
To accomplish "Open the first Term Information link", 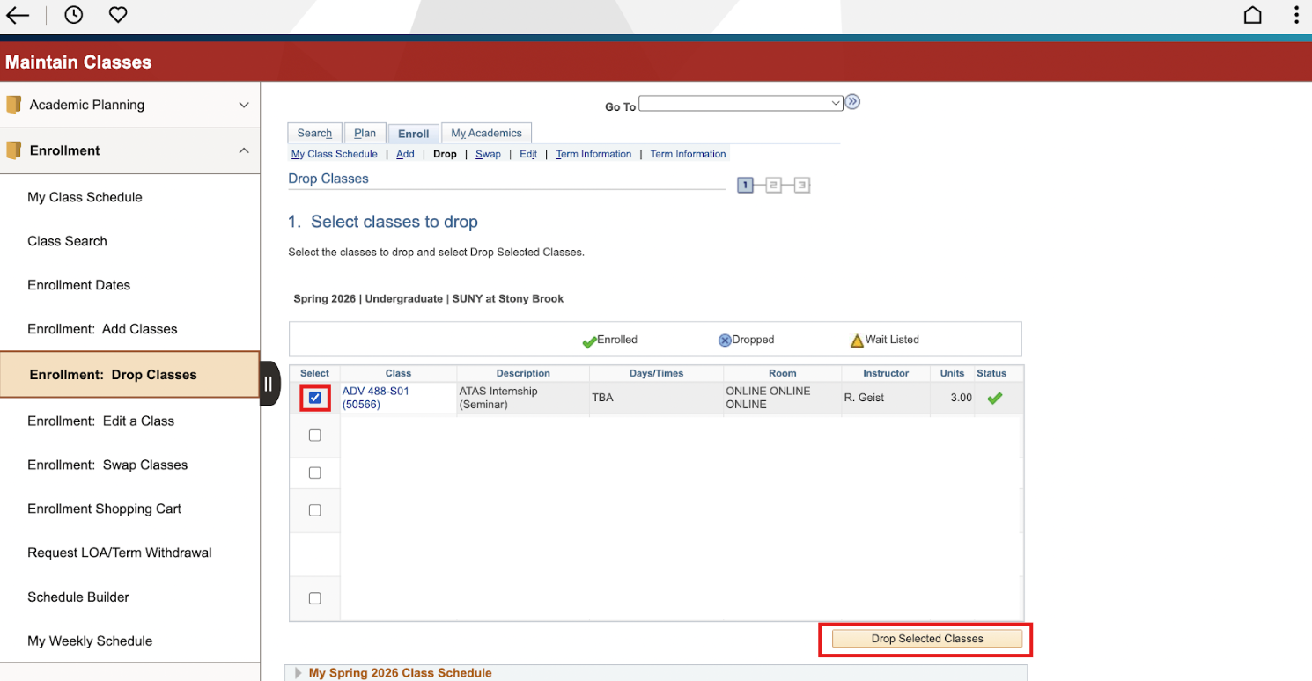I will (x=593, y=154).
